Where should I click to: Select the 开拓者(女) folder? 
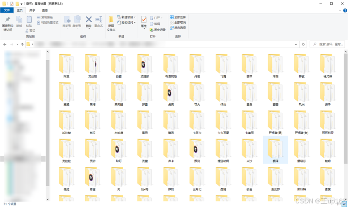302,123
